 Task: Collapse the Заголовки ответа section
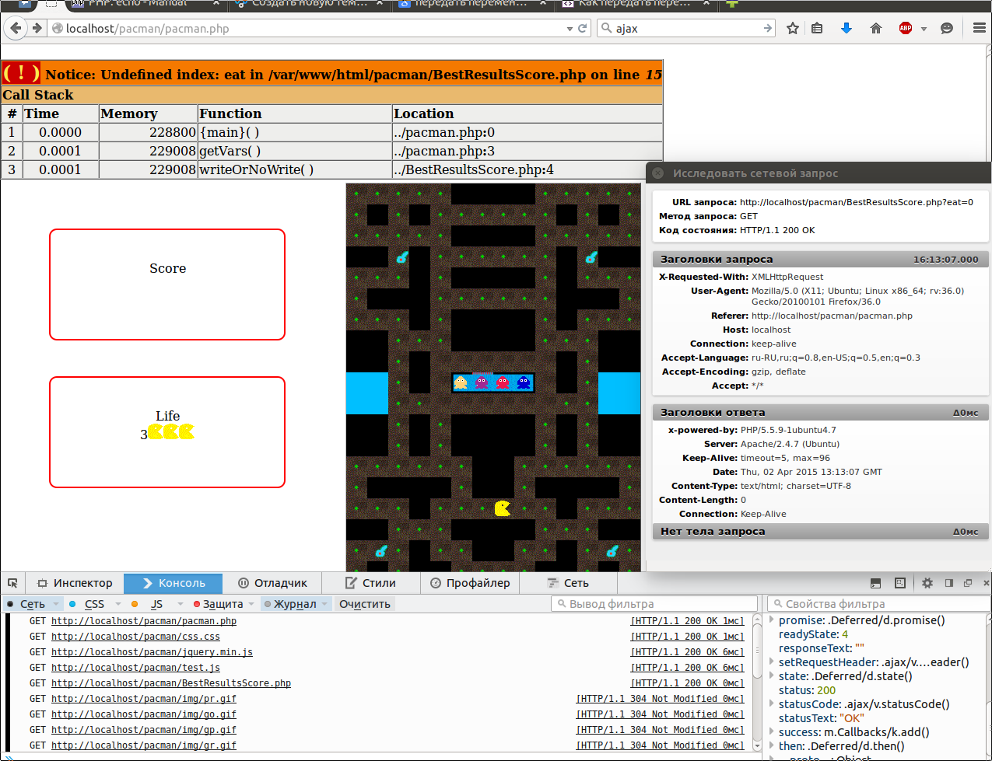pyautogui.click(x=821, y=412)
